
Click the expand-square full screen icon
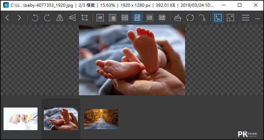(x=230, y=18)
